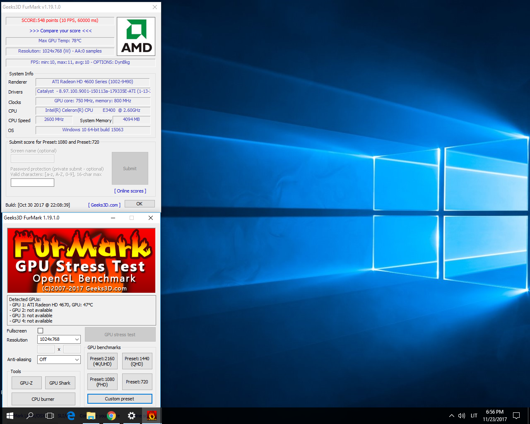
Task: Open the Anti-aliasing Off dropdown
Action: [59, 359]
